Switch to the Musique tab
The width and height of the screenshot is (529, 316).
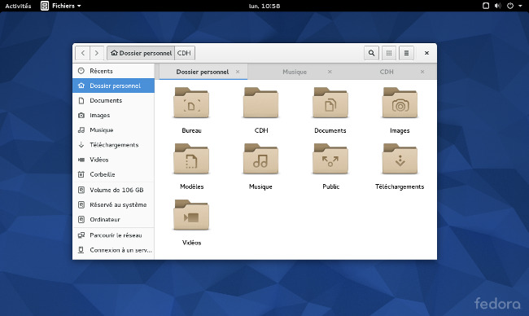click(295, 72)
